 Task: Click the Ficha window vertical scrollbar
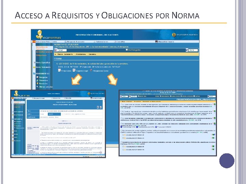pos(104,127)
